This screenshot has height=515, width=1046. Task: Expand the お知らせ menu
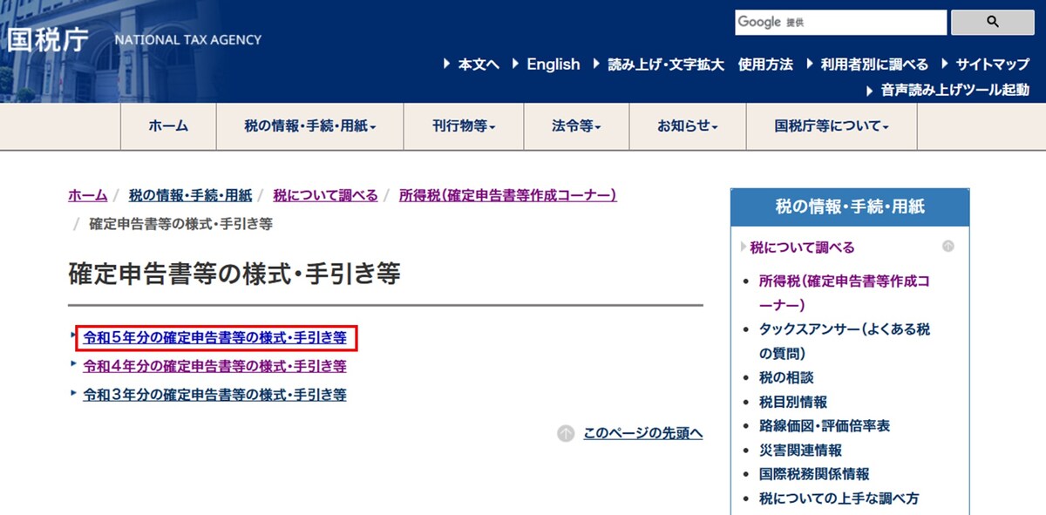688,126
